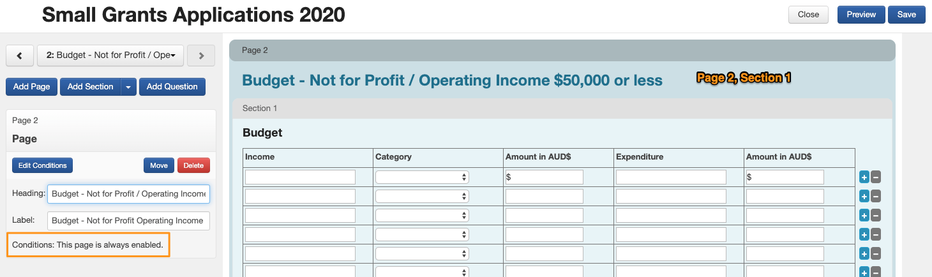Go to the previous page arrow
This screenshot has width=932, height=277.
20,56
